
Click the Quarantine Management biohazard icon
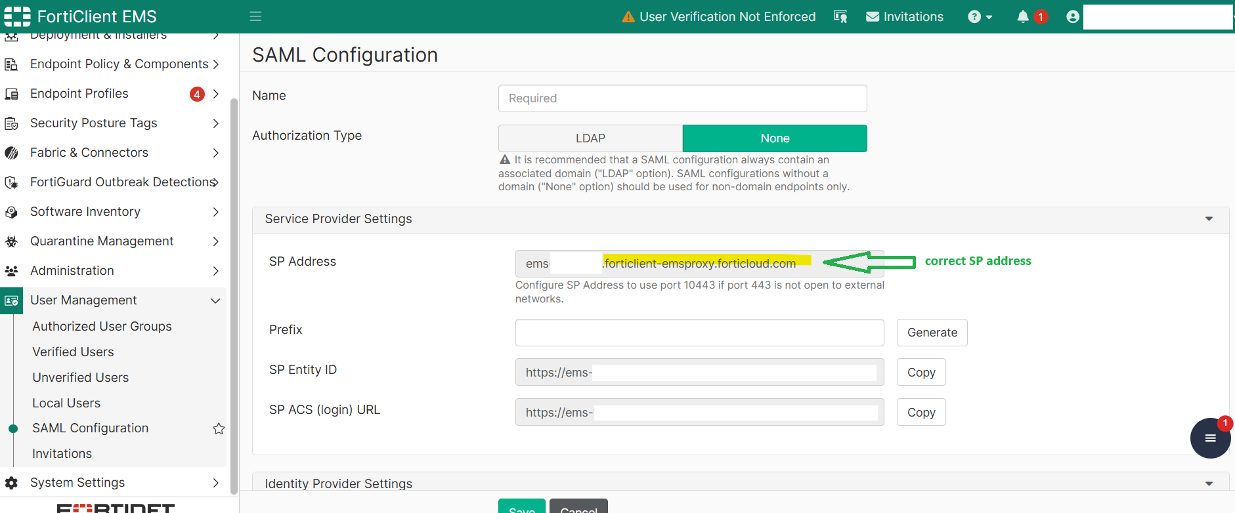click(11, 241)
